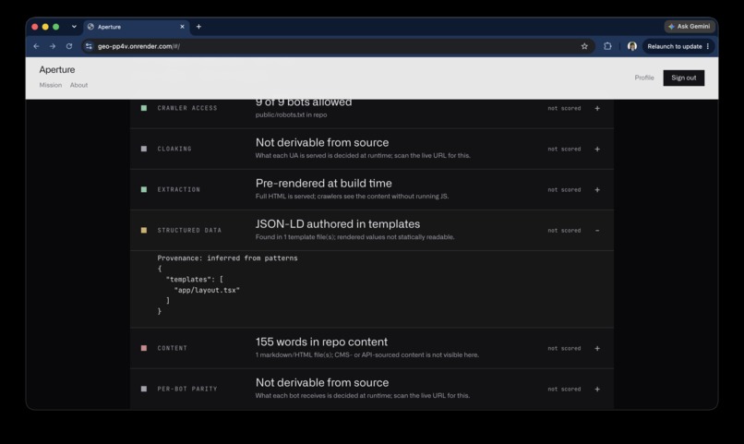The height and width of the screenshot is (444, 744).
Task: Open the Profile link
Action: (644, 78)
